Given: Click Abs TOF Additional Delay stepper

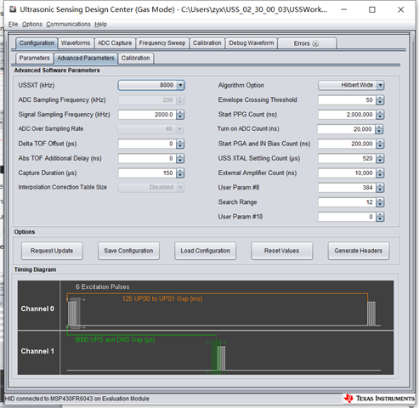Looking at the screenshot, I should point(180,158).
